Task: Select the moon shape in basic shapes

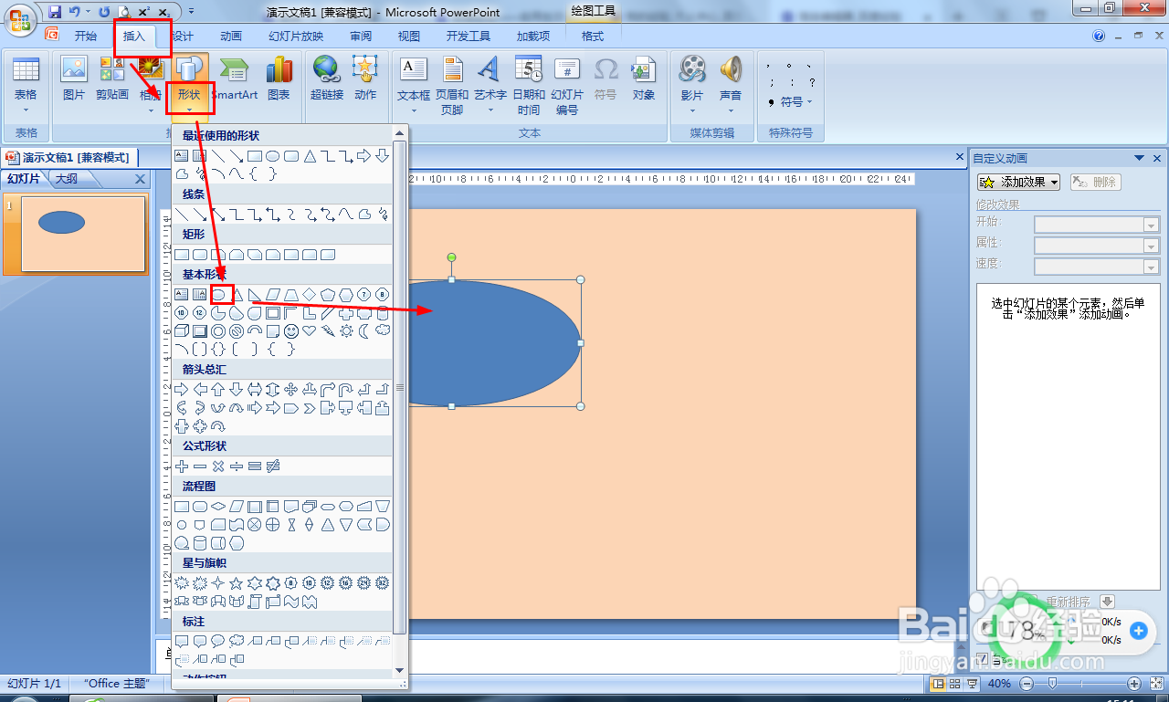Action: (364, 330)
